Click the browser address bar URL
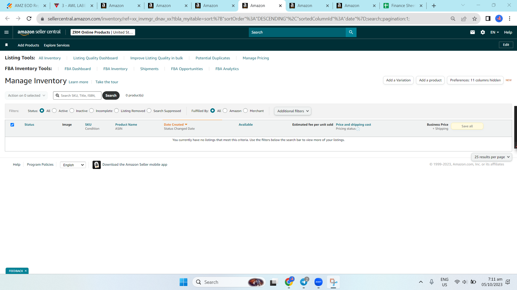The image size is (517, 290). [229, 19]
